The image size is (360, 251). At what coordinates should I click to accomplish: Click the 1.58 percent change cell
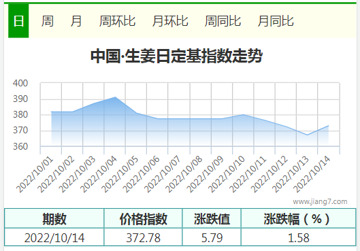pyautogui.click(x=299, y=237)
